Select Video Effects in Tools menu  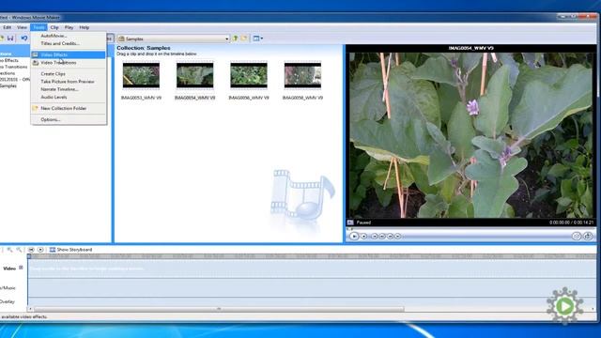69,54
